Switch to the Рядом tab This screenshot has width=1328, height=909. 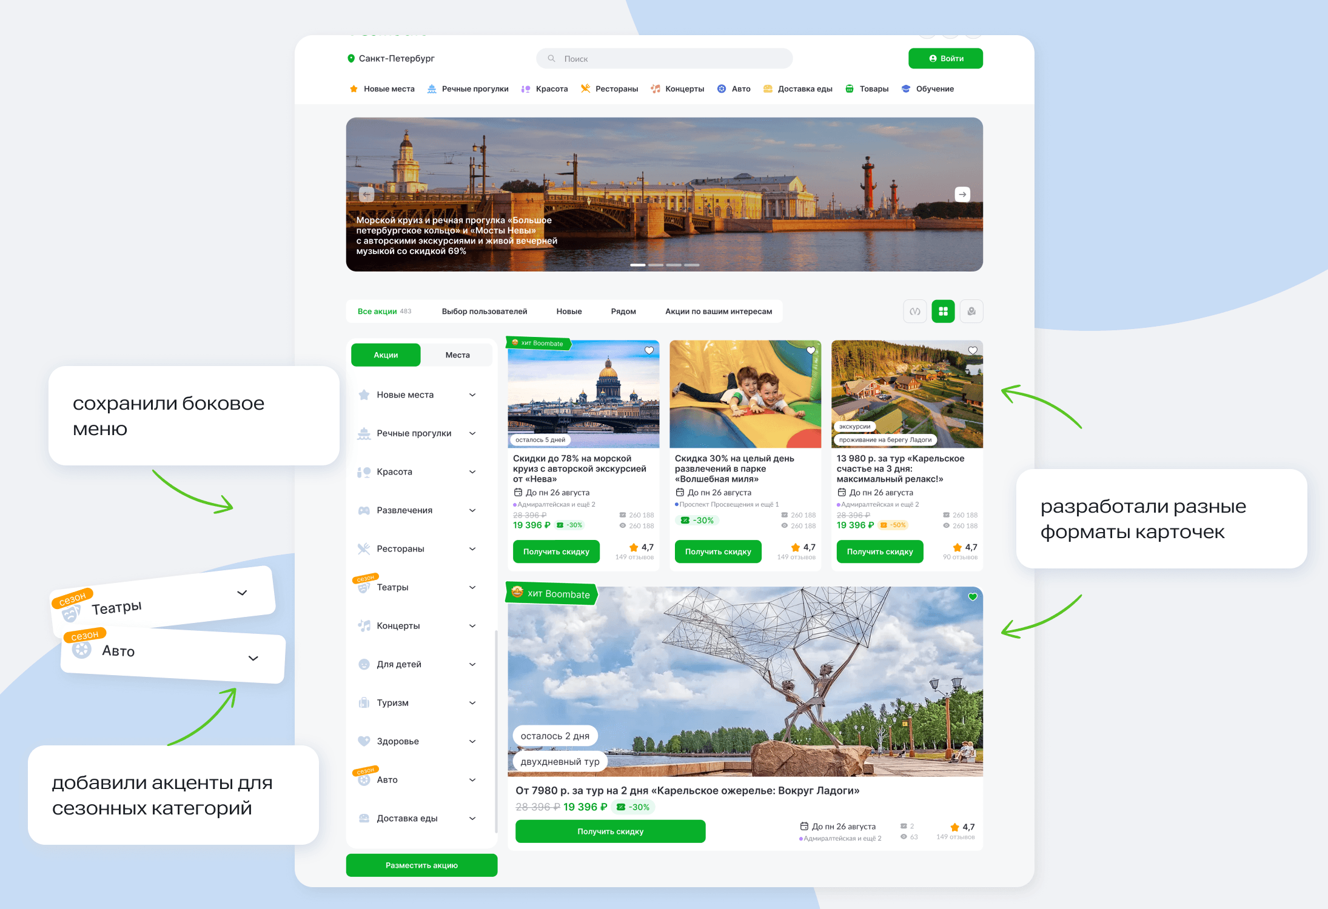coord(623,311)
